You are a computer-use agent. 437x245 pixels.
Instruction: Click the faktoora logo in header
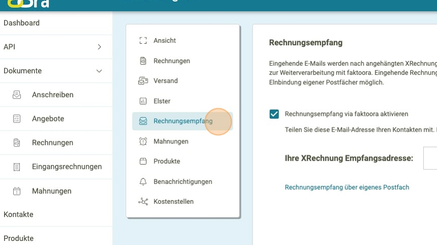28,4
